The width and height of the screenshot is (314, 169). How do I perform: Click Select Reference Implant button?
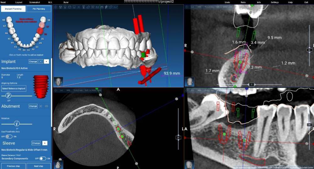pos(14,89)
